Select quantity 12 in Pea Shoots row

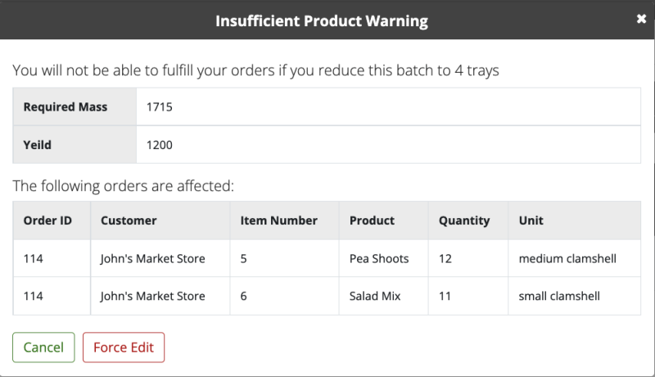[x=445, y=259]
